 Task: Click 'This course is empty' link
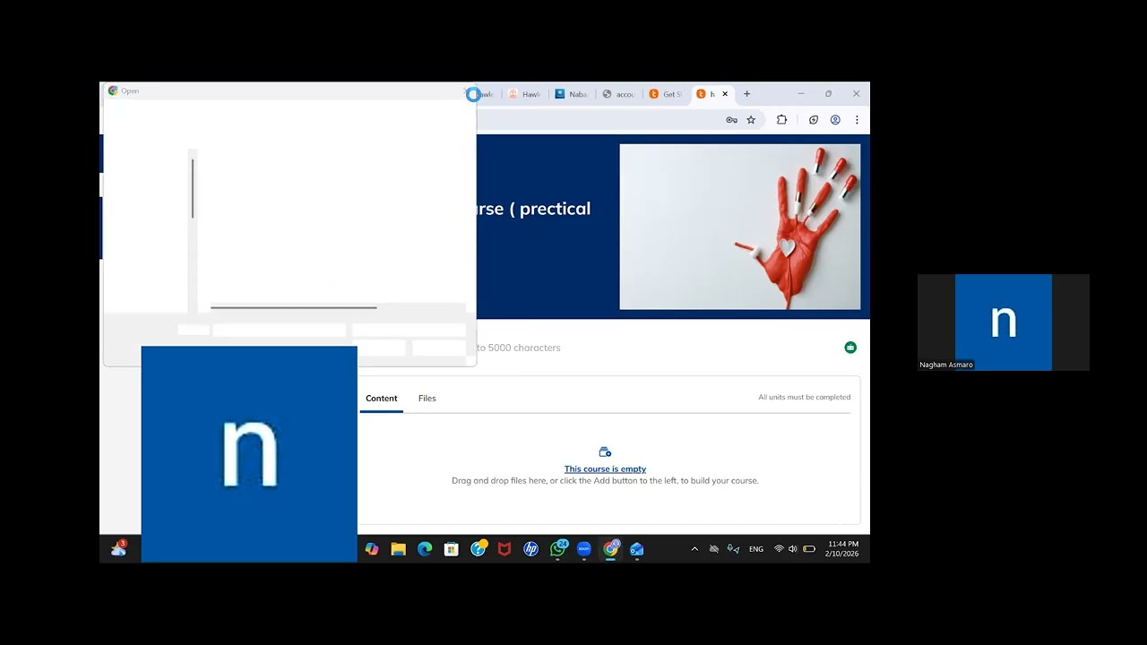(605, 469)
